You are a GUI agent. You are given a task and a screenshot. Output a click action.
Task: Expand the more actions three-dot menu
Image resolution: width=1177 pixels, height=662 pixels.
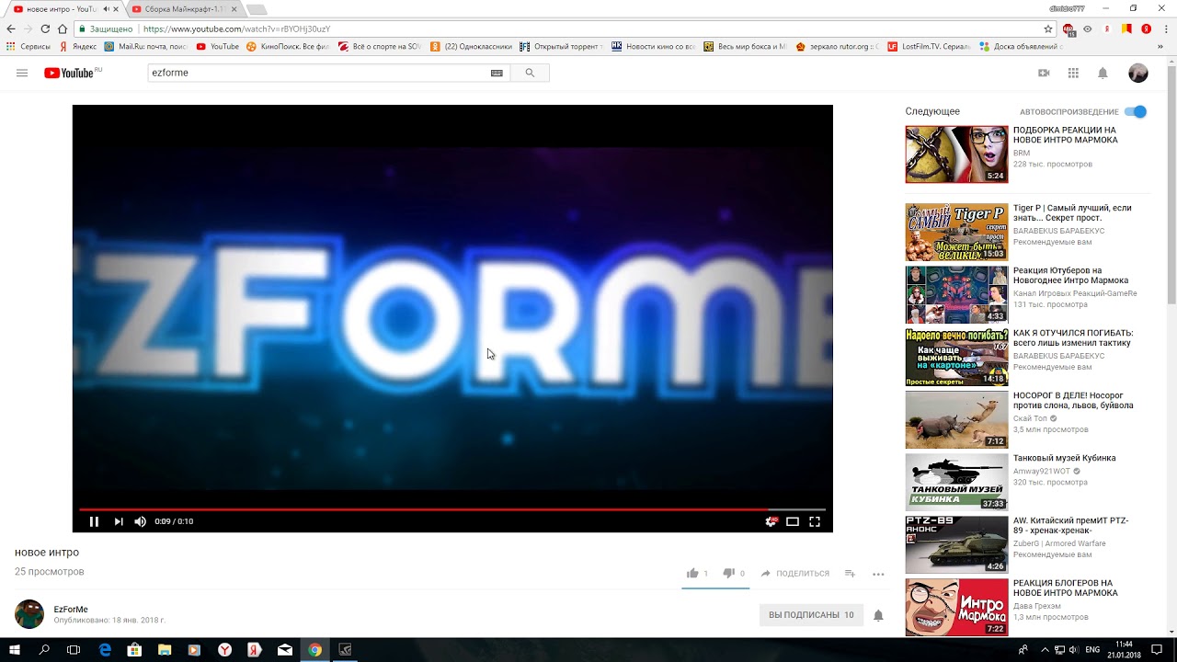click(878, 574)
